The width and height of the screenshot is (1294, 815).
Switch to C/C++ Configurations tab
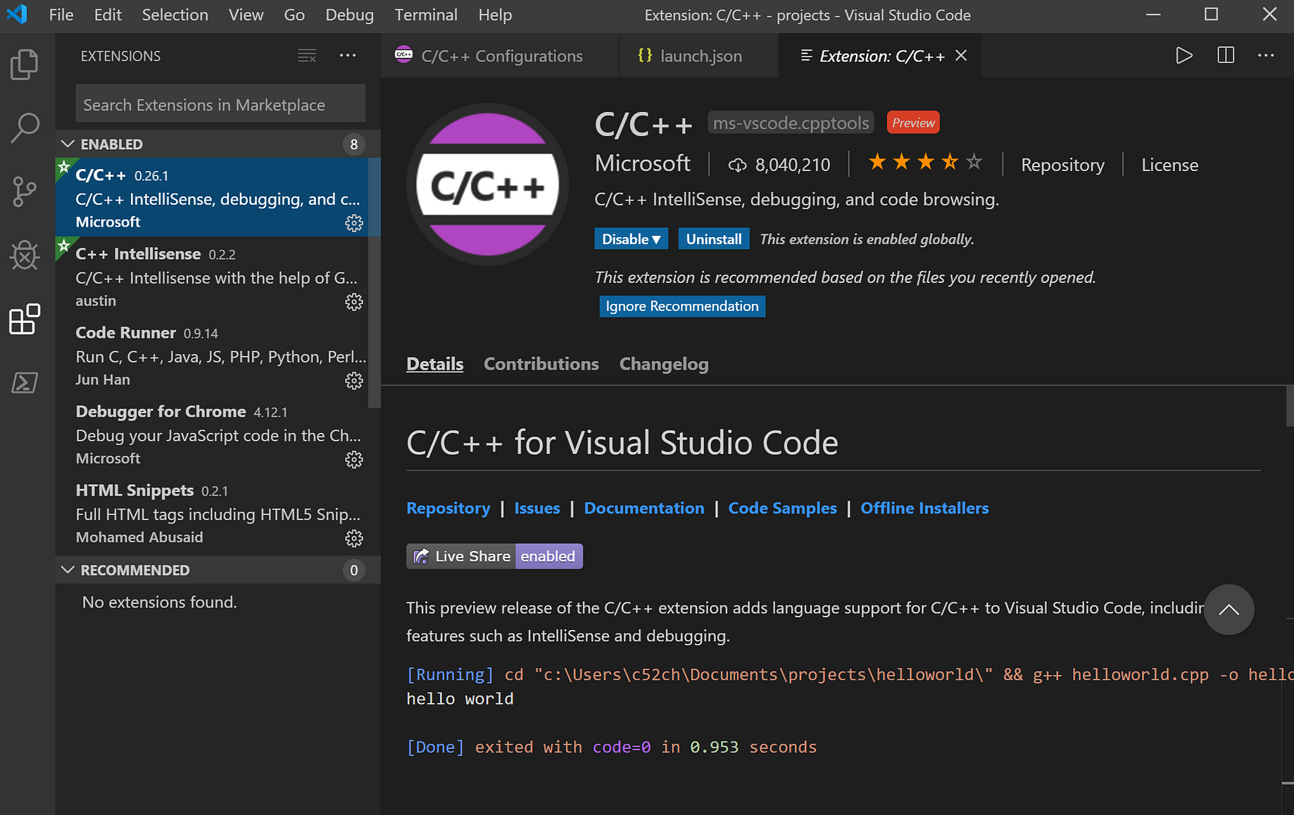500,56
